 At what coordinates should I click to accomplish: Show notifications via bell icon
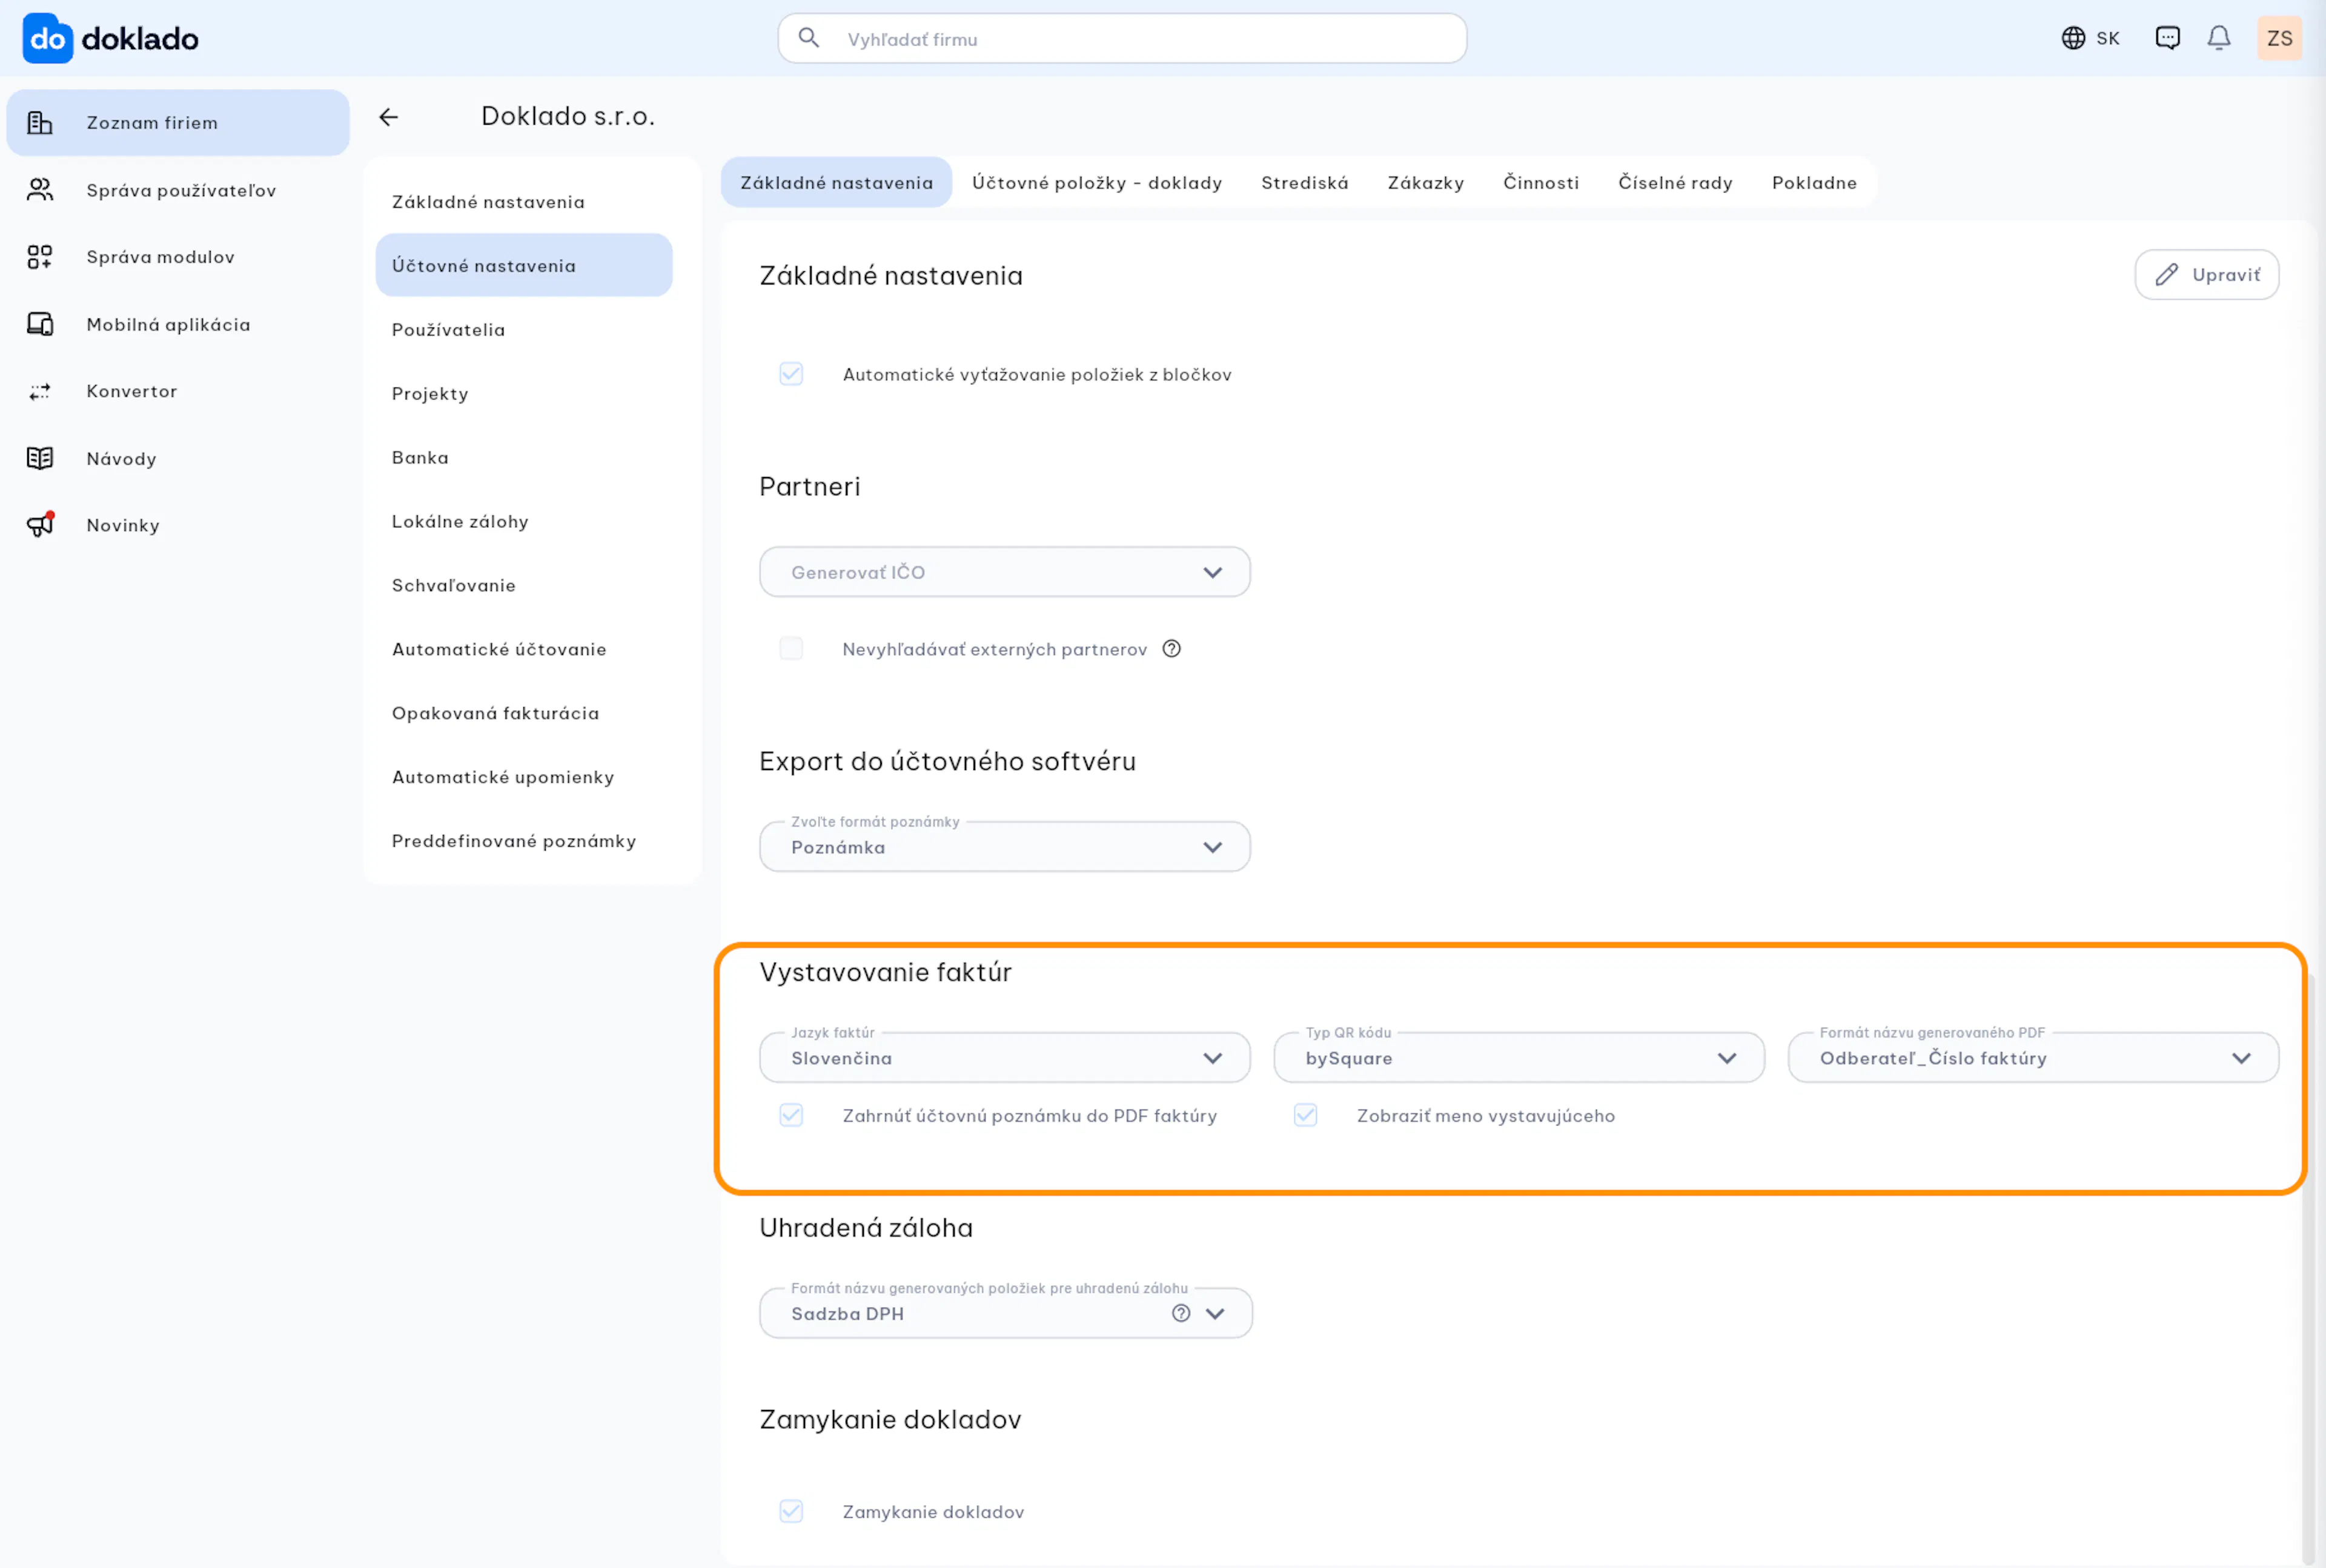pos(2219,38)
